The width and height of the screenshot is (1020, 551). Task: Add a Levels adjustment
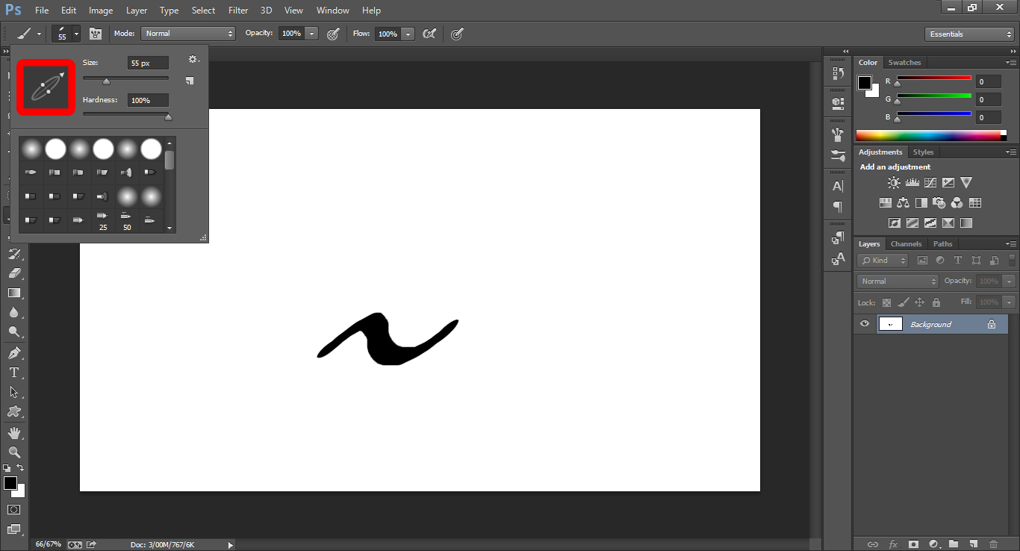912,182
